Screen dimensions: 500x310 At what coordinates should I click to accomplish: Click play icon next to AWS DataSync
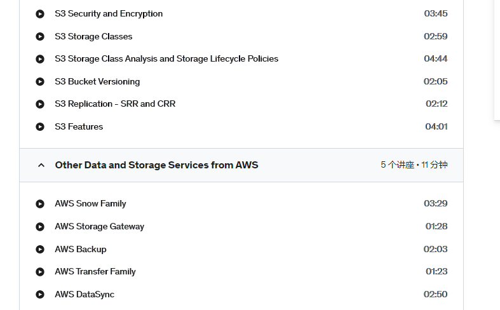click(x=40, y=294)
